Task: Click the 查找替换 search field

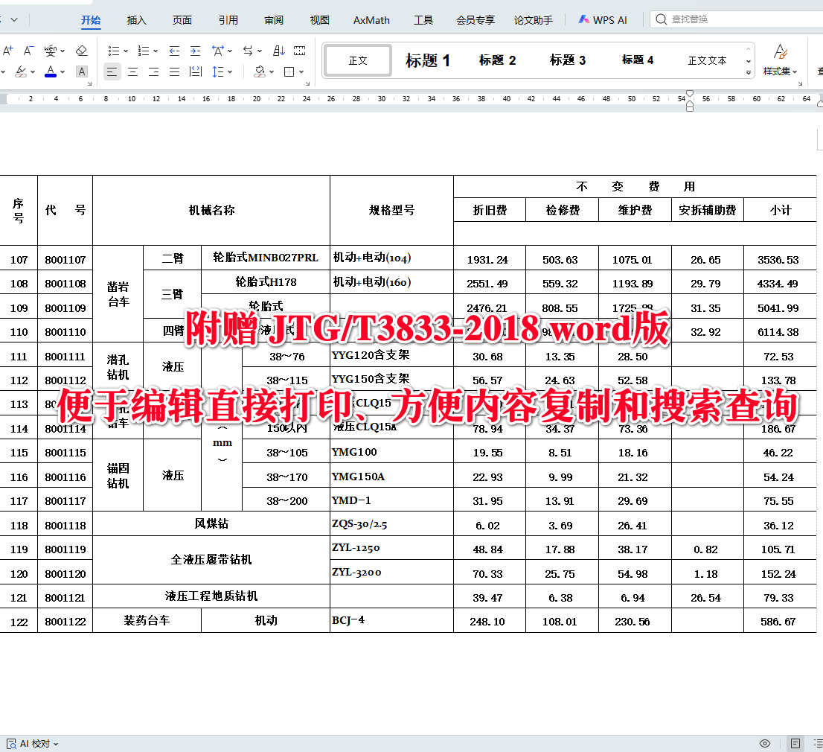Action: point(737,19)
